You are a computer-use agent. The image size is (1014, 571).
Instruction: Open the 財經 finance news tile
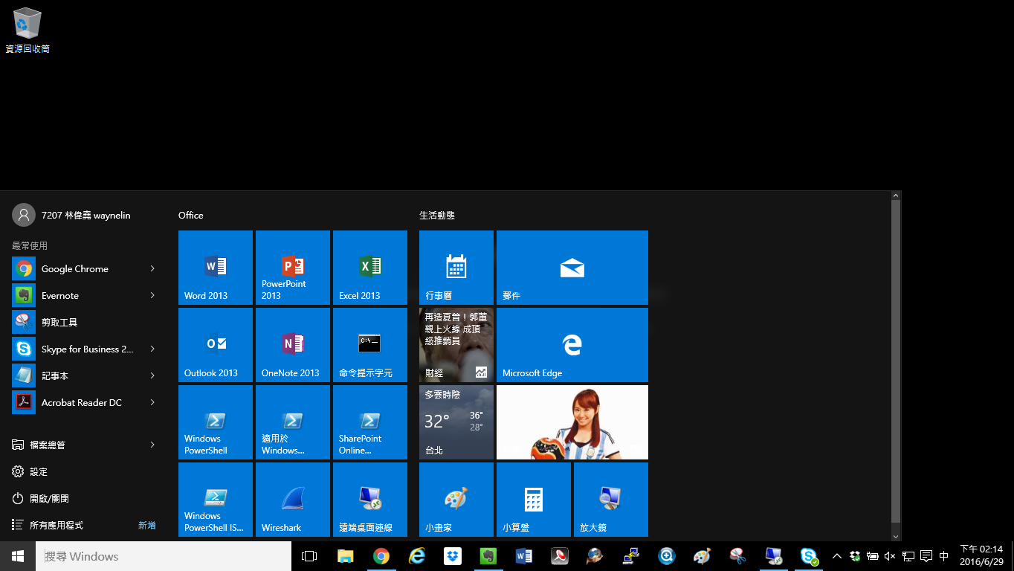[456, 345]
